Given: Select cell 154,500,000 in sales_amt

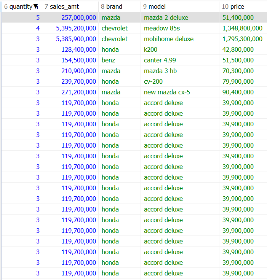Looking at the screenshot, I should coord(70,60).
